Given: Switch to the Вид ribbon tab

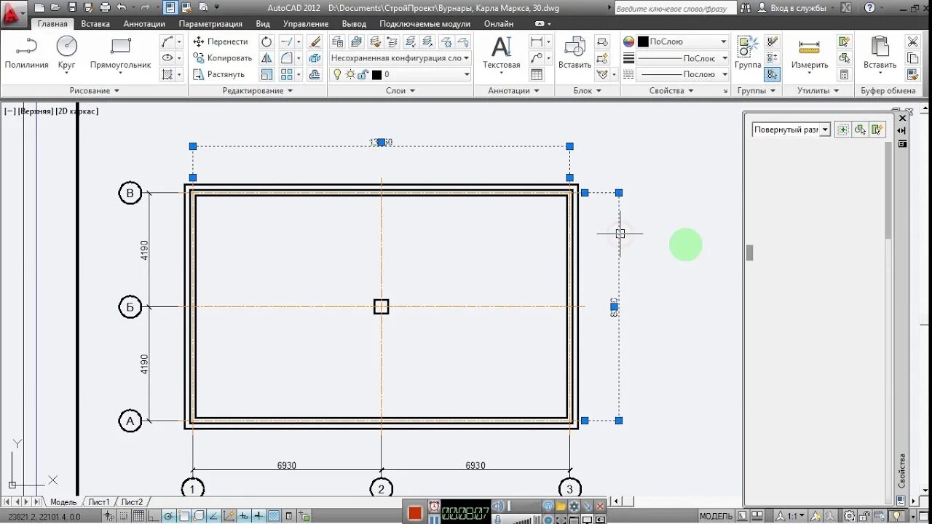Looking at the screenshot, I should point(263,24).
